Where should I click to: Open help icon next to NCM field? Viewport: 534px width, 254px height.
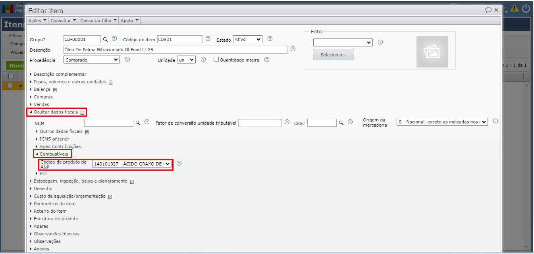pyautogui.click(x=147, y=122)
